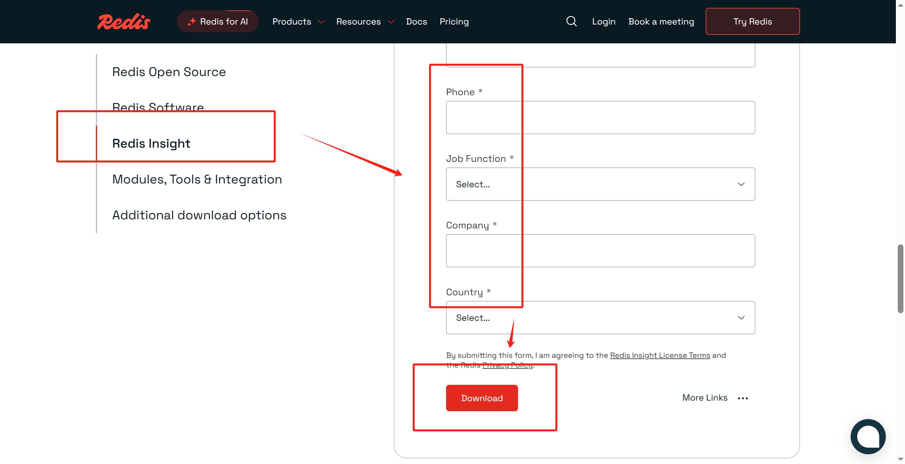Click the More Links ellipsis icon
This screenshot has width=905, height=464.
(x=743, y=398)
